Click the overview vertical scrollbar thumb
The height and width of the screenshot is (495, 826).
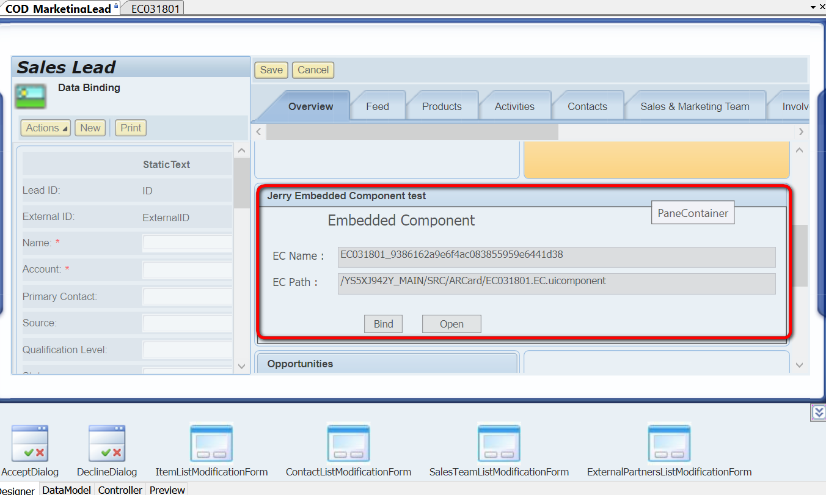tap(800, 255)
